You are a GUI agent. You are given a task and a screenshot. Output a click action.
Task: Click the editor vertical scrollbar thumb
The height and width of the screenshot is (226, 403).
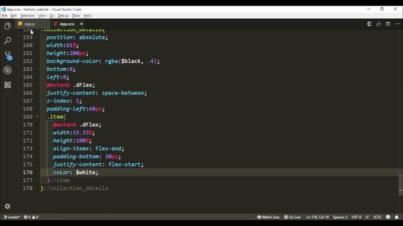click(x=400, y=185)
